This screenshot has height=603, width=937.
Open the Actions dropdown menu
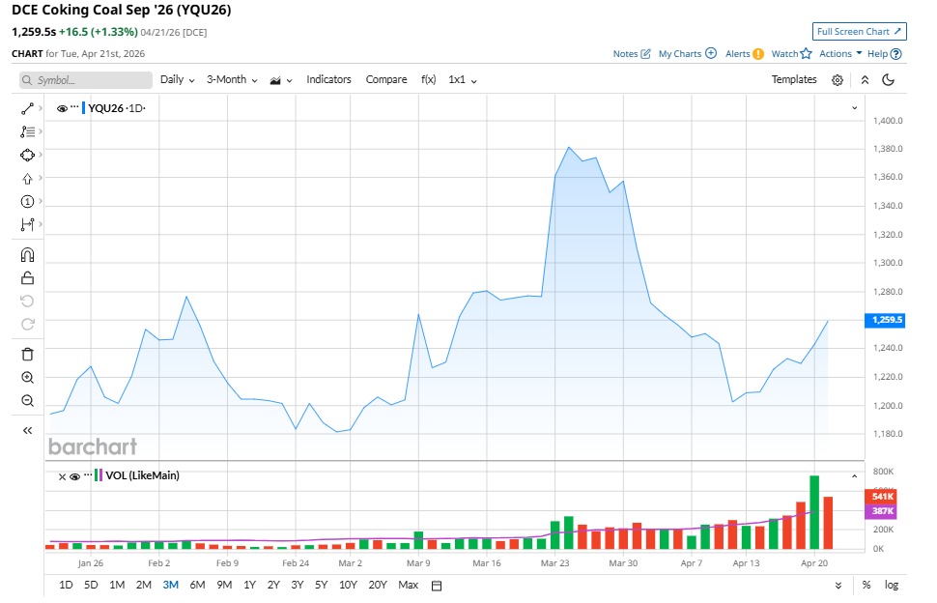pos(837,53)
